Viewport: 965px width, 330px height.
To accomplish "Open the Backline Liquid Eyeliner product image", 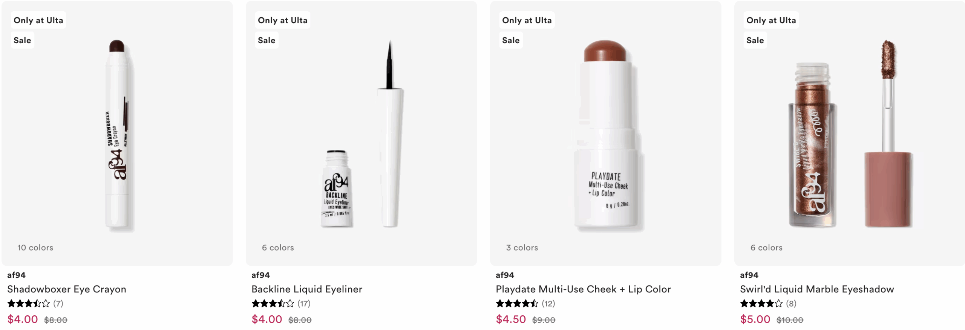I will 361,135.
